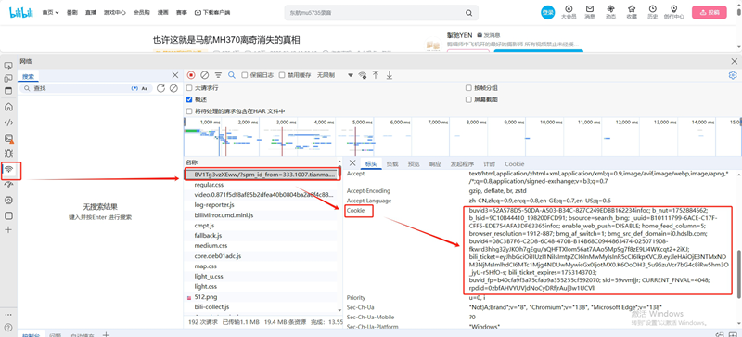Image resolution: width=742 pixels, height=337 pixels.
Task: Open the Welcome home icon in DevTools sidebar
Action: pyautogui.click(x=8, y=107)
